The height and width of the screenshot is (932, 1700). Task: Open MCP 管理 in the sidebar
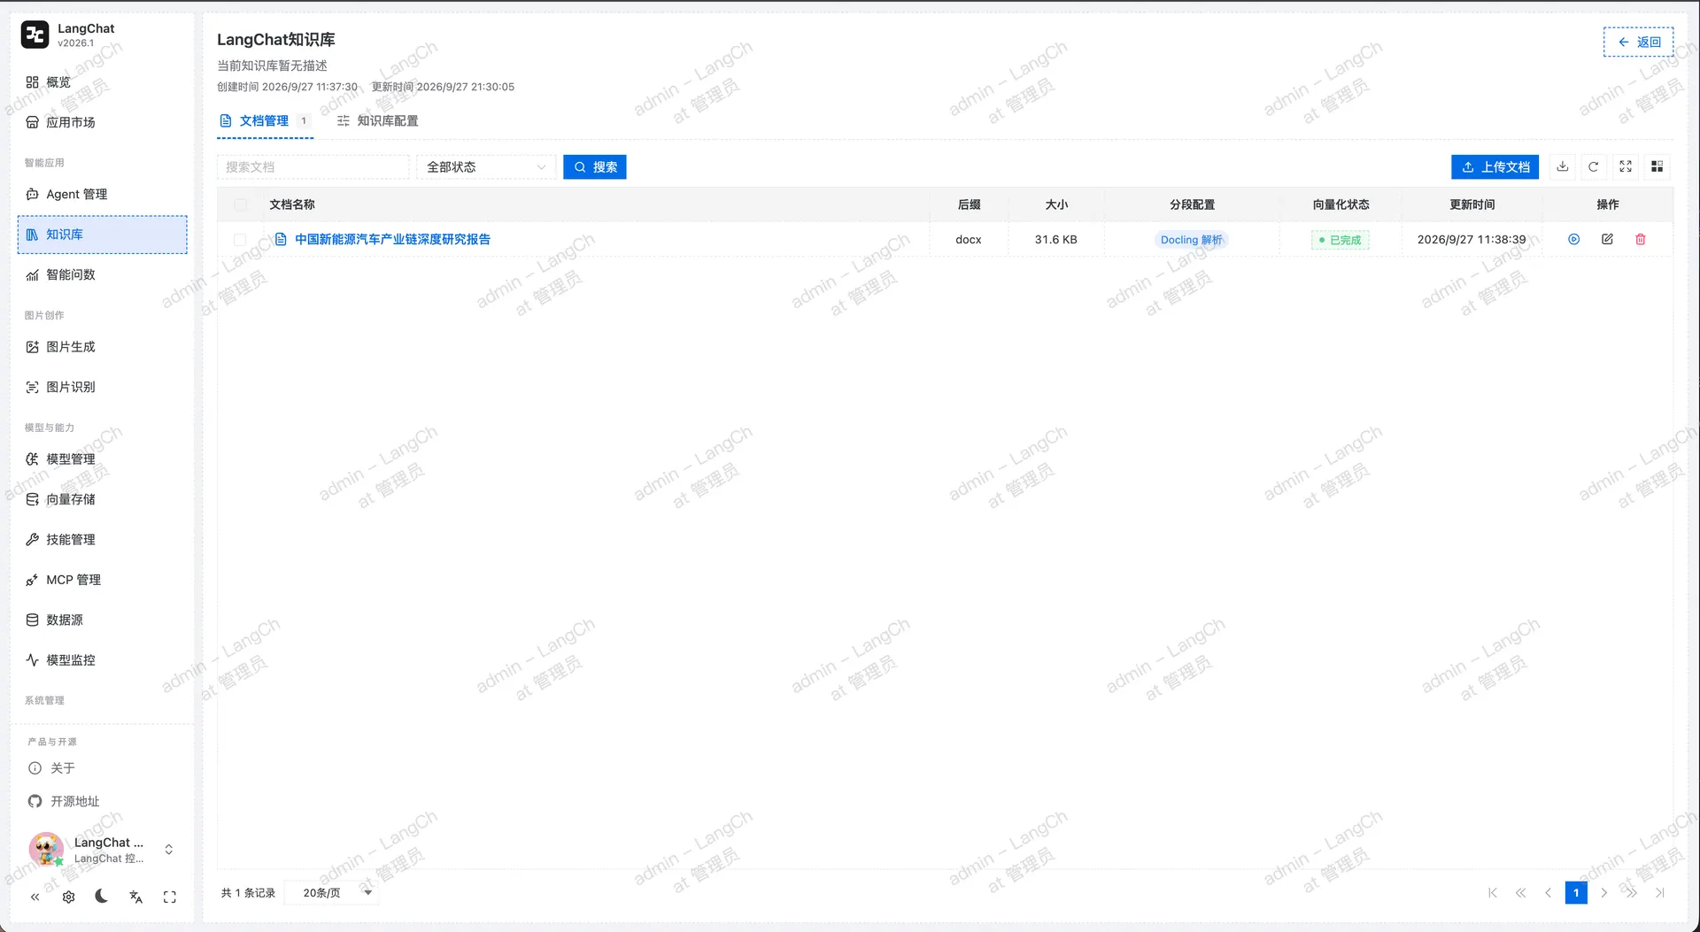[103, 580]
